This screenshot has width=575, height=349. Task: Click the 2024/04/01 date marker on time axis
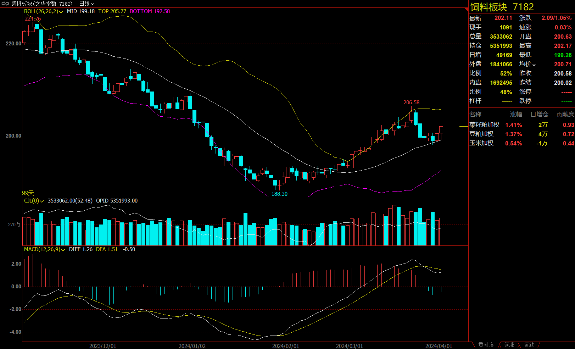(x=439, y=346)
